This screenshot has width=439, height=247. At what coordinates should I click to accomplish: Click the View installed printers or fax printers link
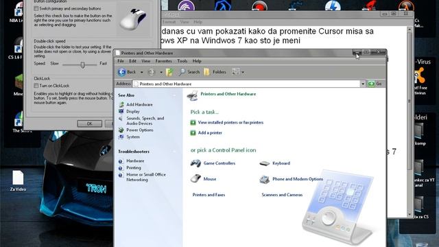tap(230, 122)
